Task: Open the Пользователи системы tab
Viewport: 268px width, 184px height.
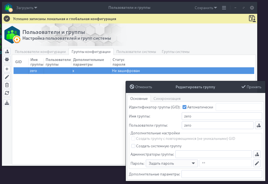Action: (136, 52)
